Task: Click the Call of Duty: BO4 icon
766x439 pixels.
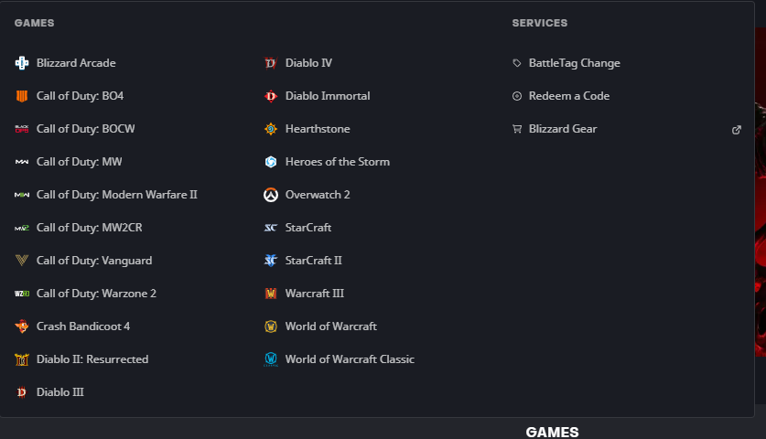Action: pyautogui.click(x=22, y=96)
